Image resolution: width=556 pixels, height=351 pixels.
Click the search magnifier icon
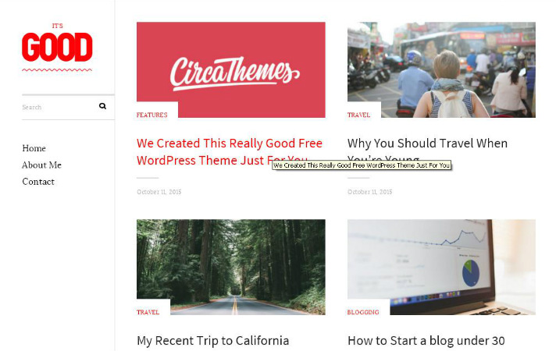coord(102,106)
